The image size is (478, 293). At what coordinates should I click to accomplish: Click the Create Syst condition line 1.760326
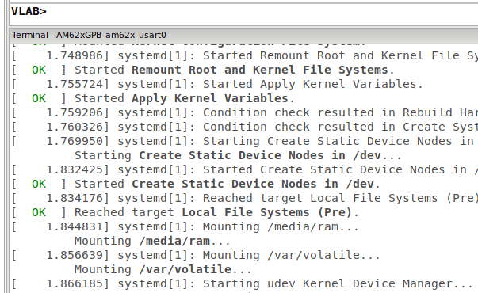pyautogui.click(x=244, y=127)
